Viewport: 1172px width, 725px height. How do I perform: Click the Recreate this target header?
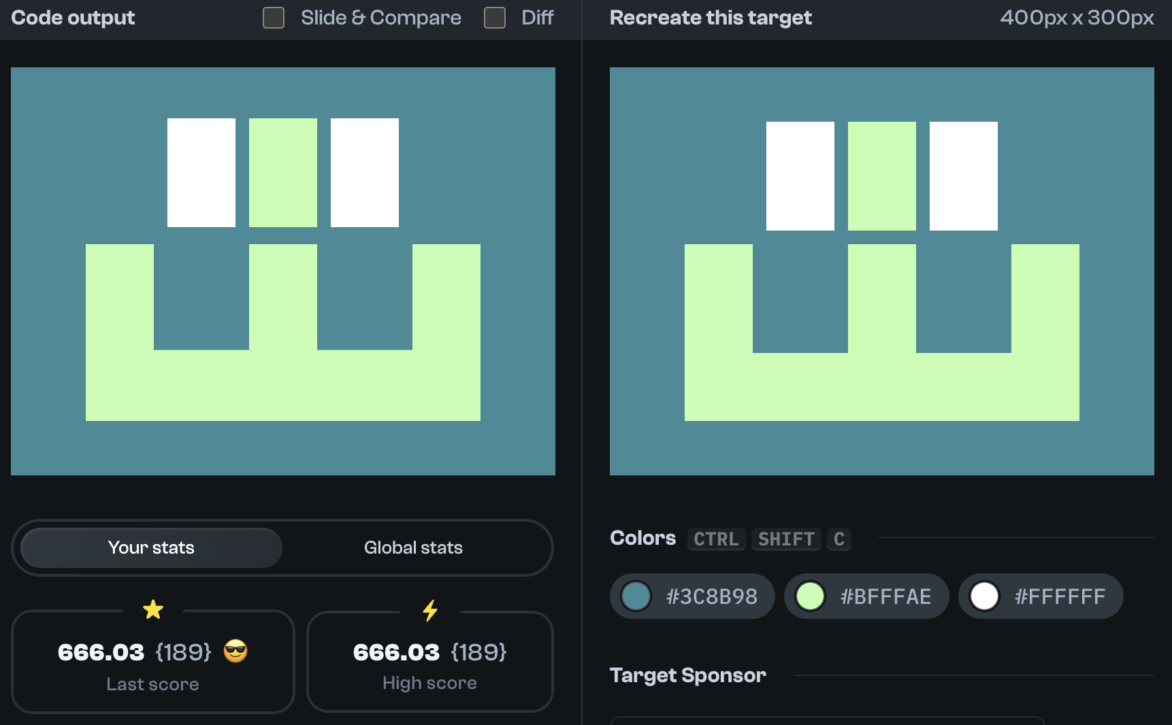coord(711,18)
